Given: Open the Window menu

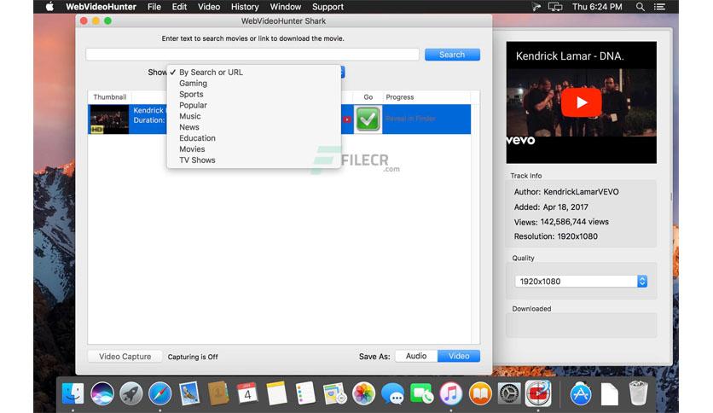Looking at the screenshot, I should click(x=286, y=7).
